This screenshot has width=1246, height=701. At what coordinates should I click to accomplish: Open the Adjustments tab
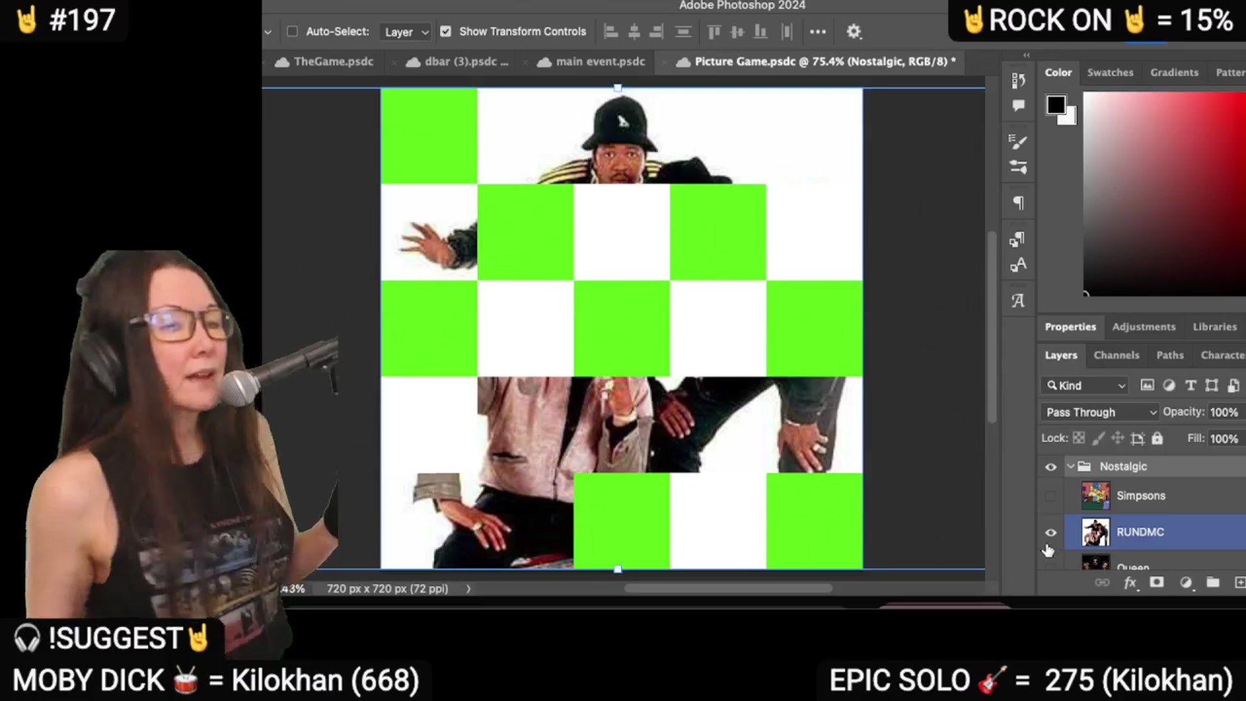click(x=1143, y=327)
